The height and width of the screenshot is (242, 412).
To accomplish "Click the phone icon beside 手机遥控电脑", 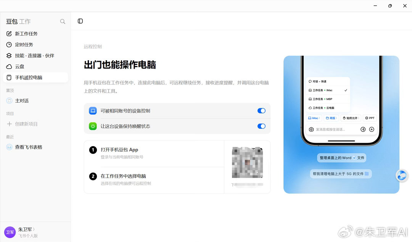I will 9,77.
